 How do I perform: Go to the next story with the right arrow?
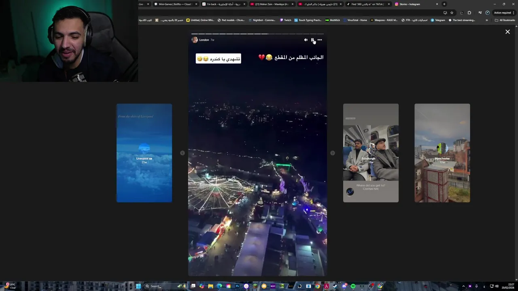click(x=333, y=153)
